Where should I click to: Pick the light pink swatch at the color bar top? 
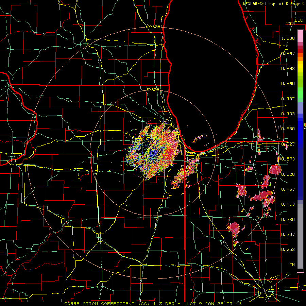click(x=300, y=36)
